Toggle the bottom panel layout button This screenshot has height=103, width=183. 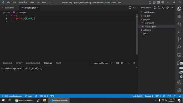tap(154, 3)
